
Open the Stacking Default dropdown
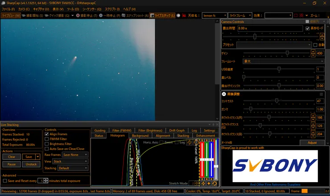coord(73,168)
